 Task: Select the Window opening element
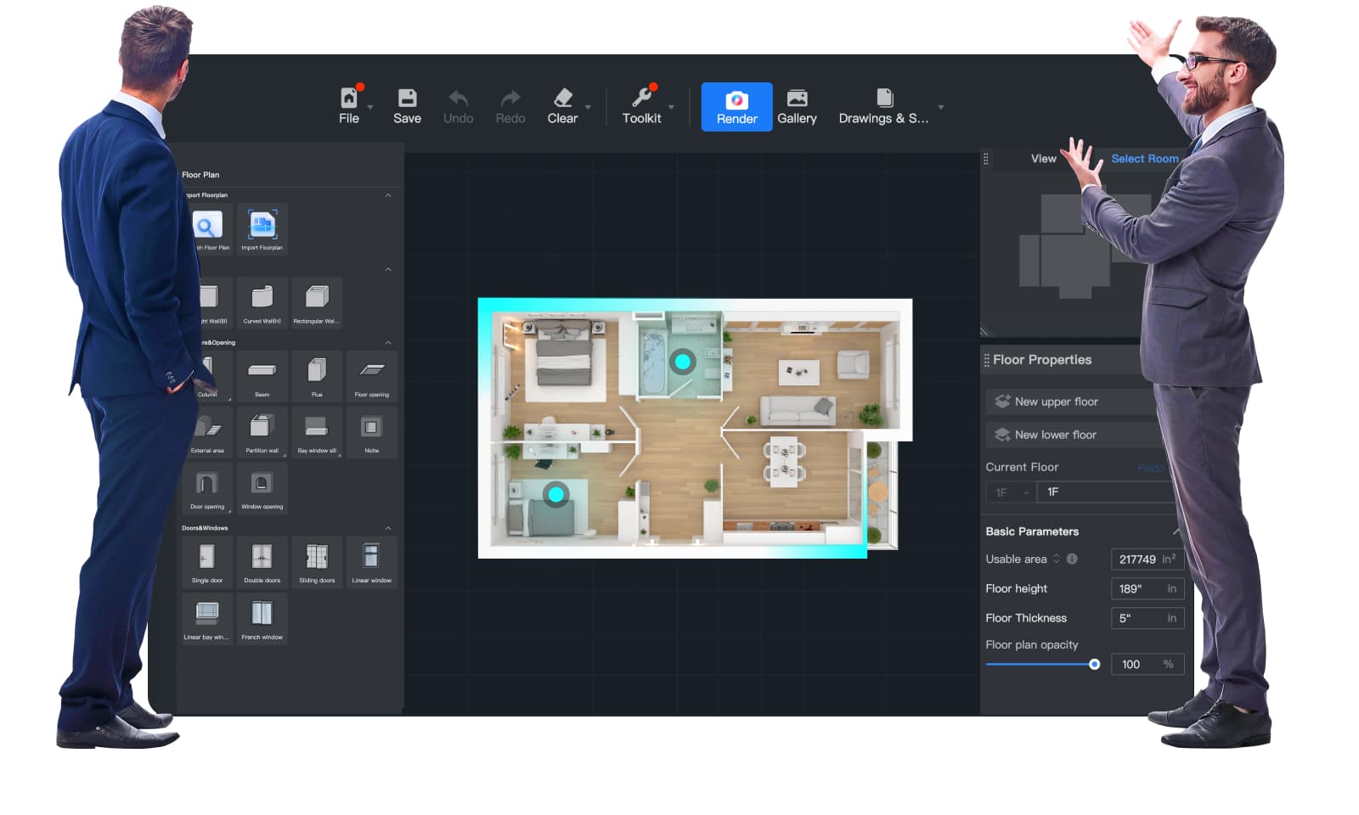tap(262, 488)
